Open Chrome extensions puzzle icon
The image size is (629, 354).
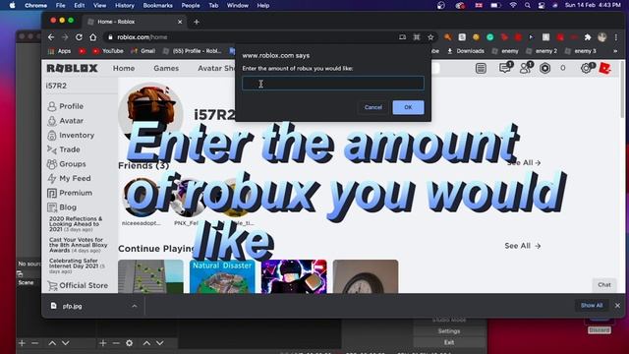(588, 37)
